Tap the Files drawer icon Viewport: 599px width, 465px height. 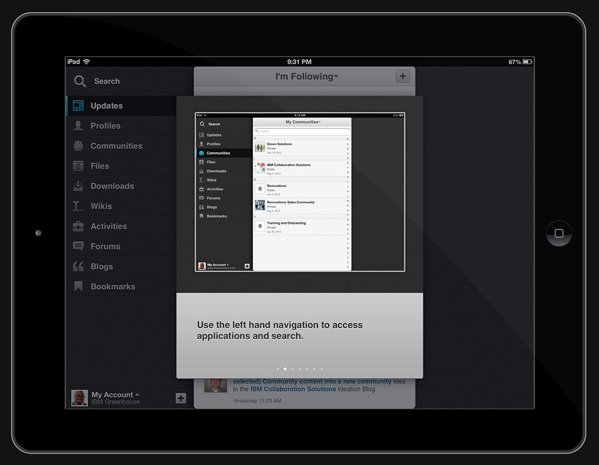pyautogui.click(x=78, y=166)
